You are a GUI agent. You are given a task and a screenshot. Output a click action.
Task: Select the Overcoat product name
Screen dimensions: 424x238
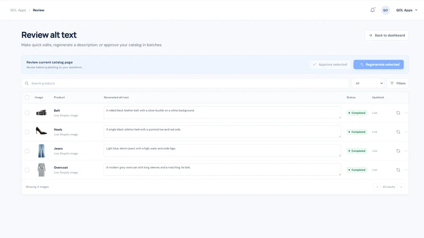61,168
